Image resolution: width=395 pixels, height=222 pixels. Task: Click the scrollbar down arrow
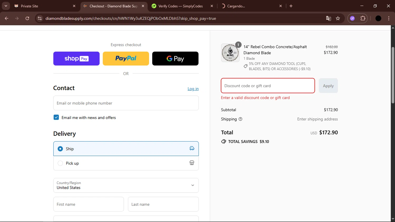click(x=393, y=219)
